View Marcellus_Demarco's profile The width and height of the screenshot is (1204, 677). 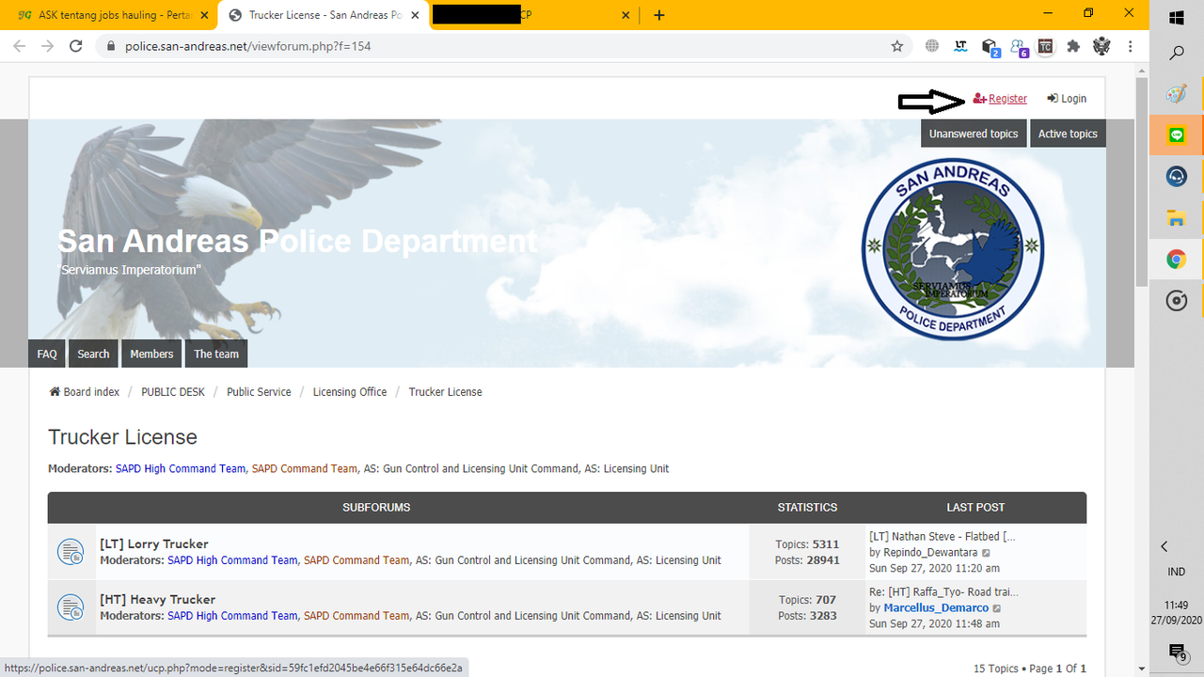pyautogui.click(x=936, y=608)
